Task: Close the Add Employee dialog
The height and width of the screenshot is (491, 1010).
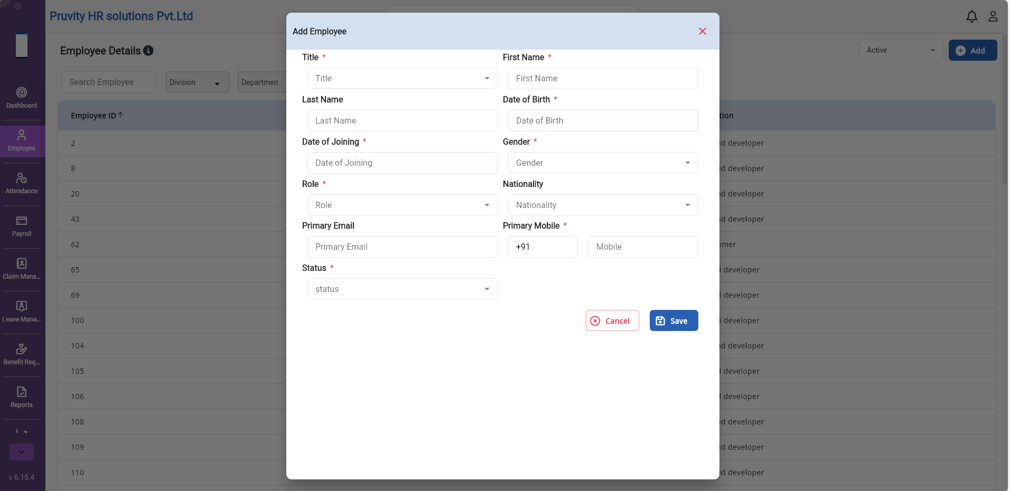Action: (703, 31)
